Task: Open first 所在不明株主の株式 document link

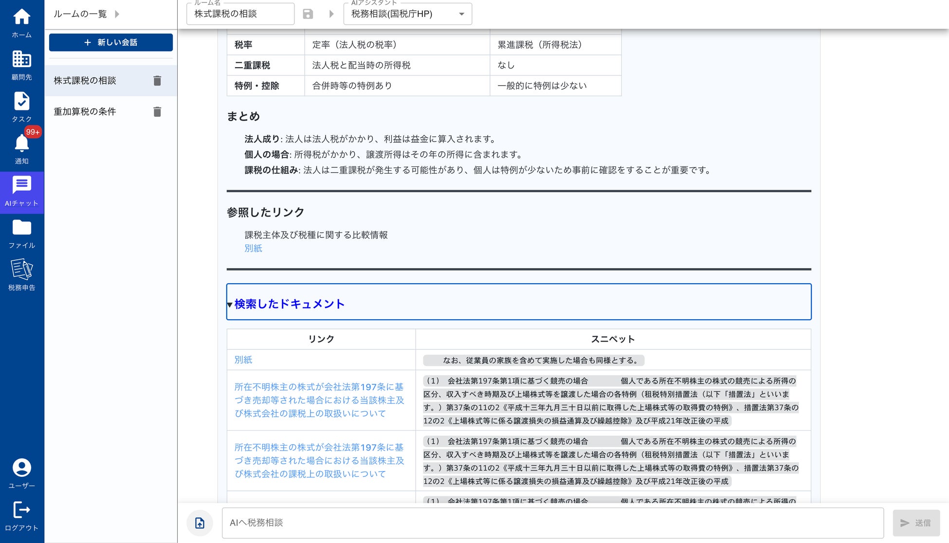Action: pyautogui.click(x=319, y=400)
